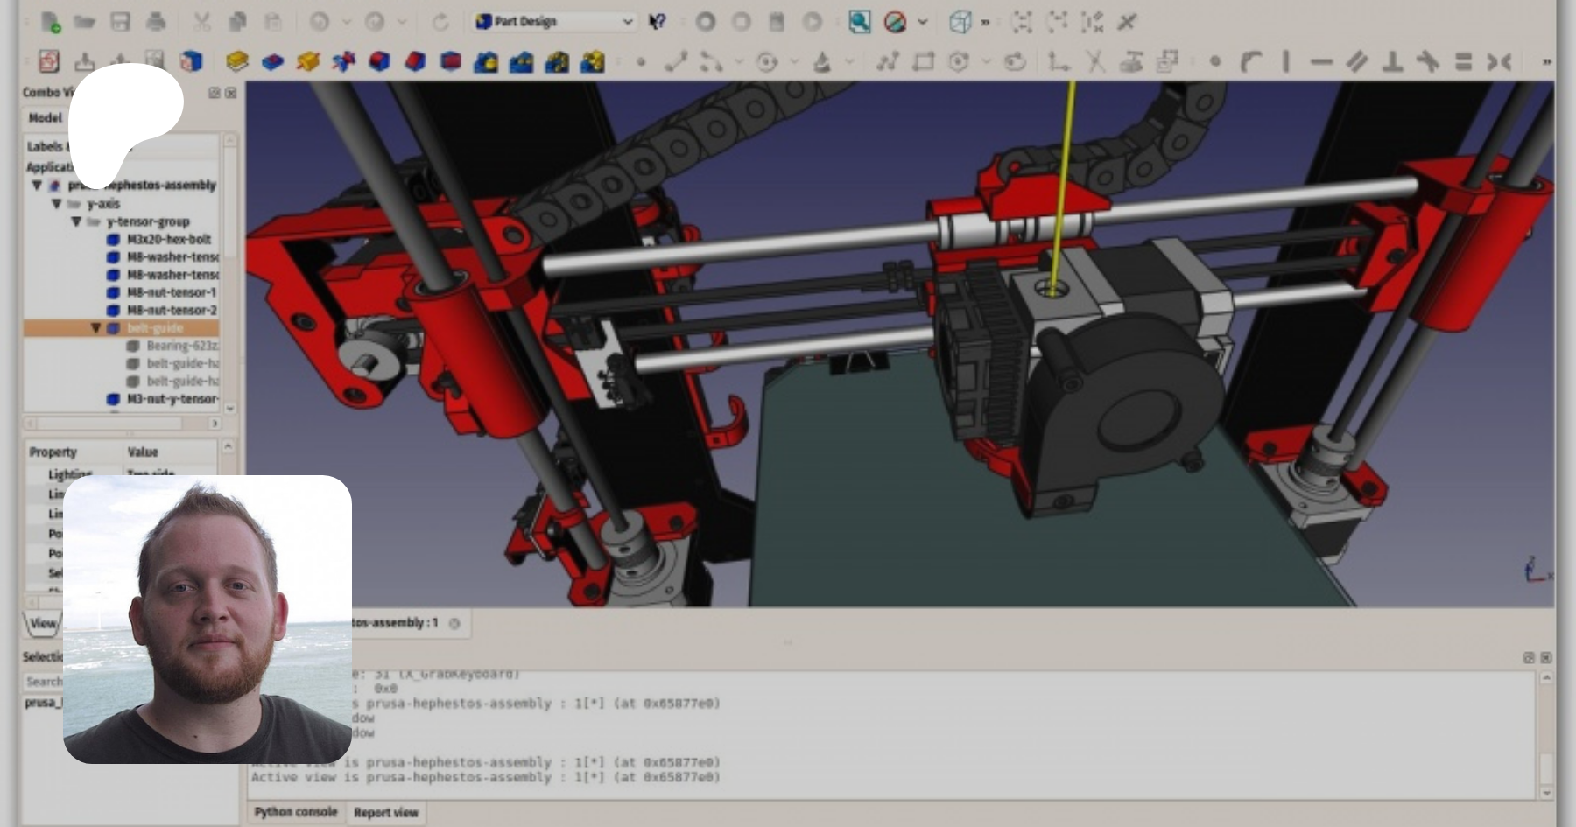Collapse the belt-guide tree node

(x=95, y=328)
